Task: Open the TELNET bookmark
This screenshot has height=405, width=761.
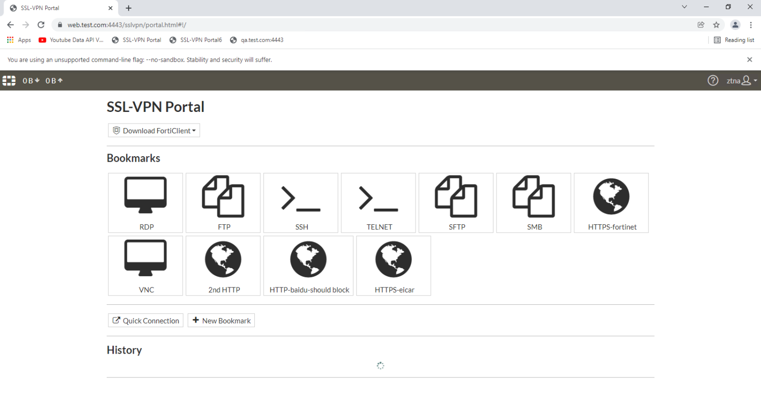Action: coord(378,202)
